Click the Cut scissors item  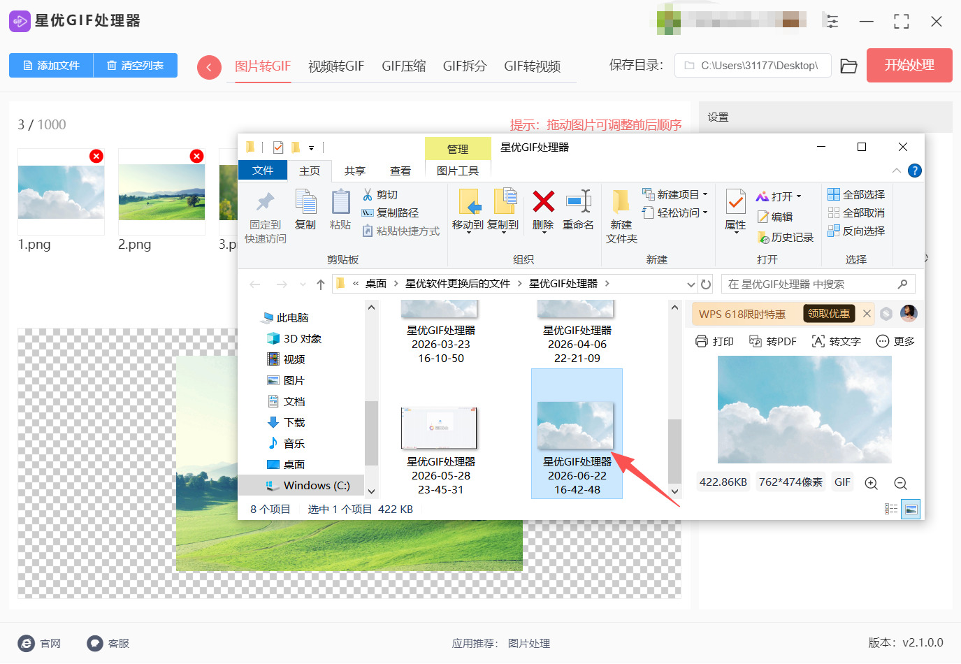coord(380,194)
